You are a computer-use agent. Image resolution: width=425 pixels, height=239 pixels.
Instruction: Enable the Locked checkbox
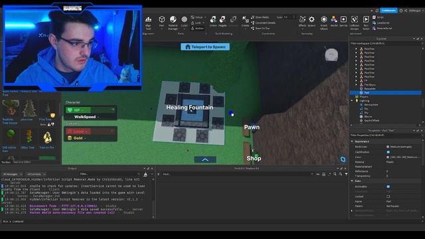coord(388,197)
